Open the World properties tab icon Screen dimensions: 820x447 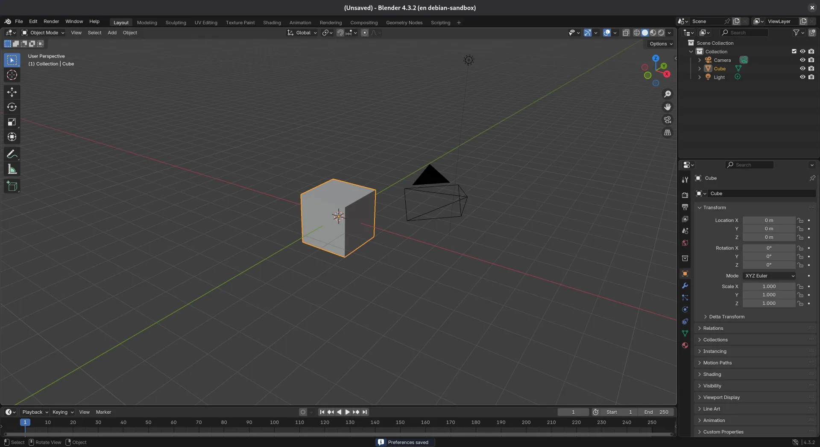[x=685, y=243]
